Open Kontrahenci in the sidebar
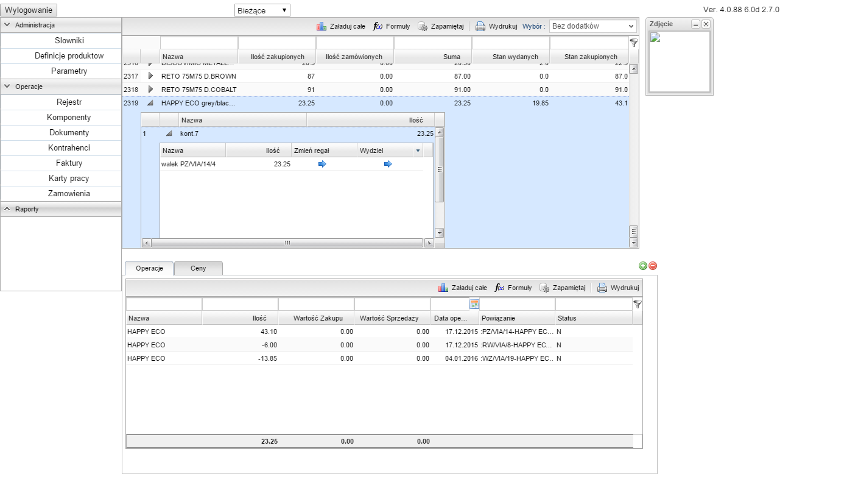Screen dimensions: 847x493 coord(69,148)
